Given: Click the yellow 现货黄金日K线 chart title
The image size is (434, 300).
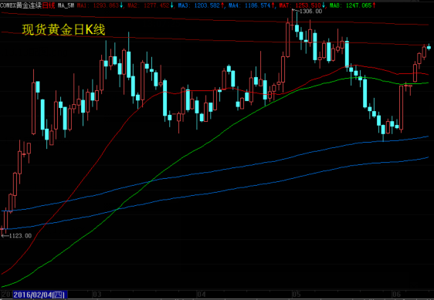Looking at the screenshot, I should (63, 30).
